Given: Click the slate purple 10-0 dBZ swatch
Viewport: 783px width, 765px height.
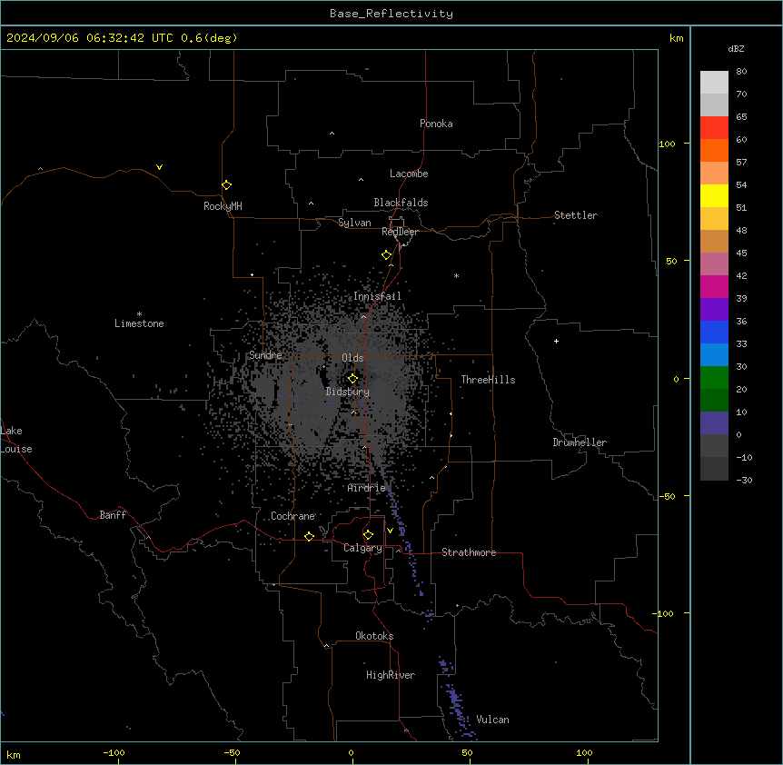Looking at the screenshot, I should click(714, 423).
